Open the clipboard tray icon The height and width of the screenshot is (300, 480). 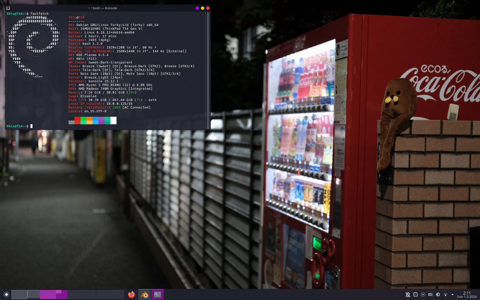[415, 294]
